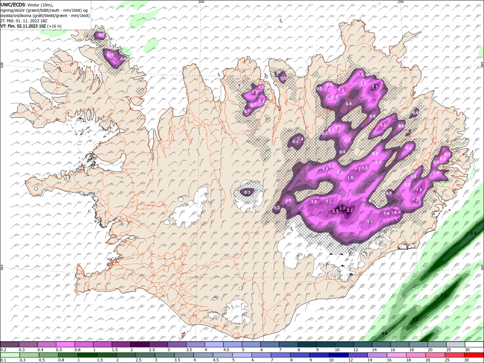Viewport: 484px width, 363px height.
Task: Pick pale green rain swatch between 0.1 and 0.3
Action: (x=10, y=355)
